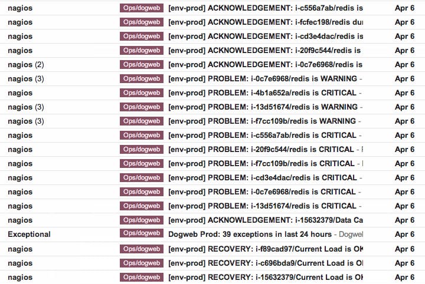Open PROBLEM i-f7cc109b/redis is WARNING email

coord(212,121)
